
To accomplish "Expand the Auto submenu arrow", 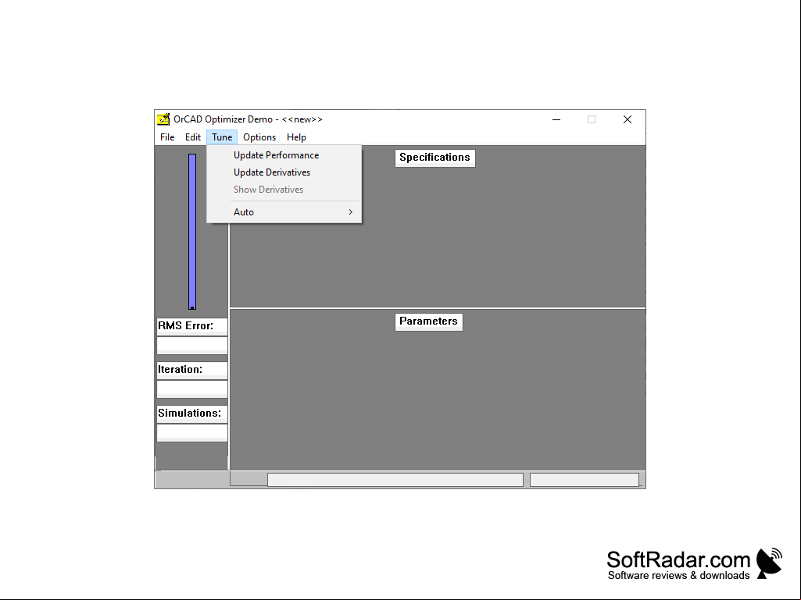I will [x=350, y=211].
